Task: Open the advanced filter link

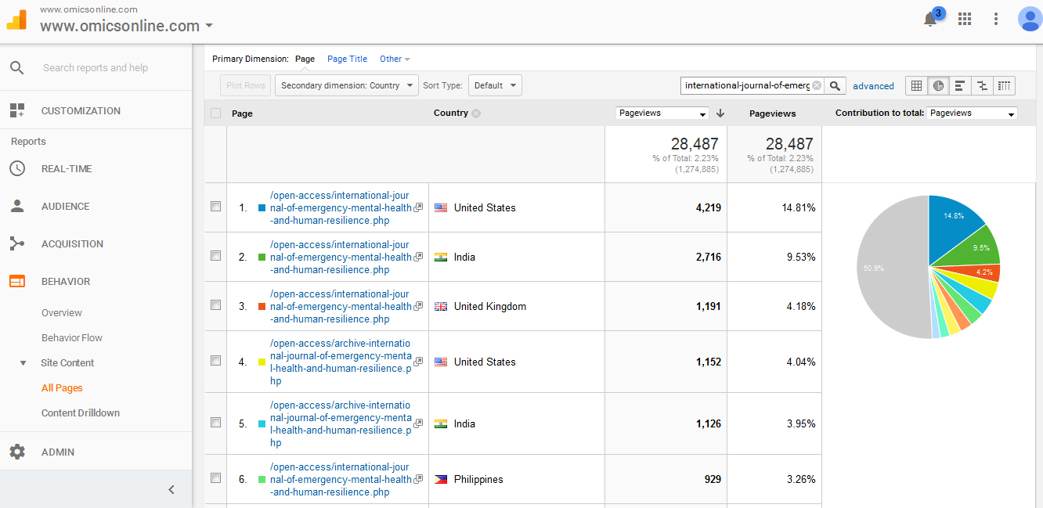Action: (x=873, y=86)
